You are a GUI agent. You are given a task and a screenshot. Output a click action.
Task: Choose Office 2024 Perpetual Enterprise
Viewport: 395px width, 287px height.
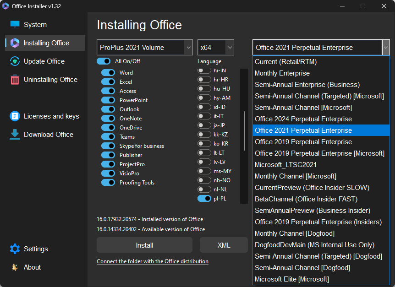[321, 119]
